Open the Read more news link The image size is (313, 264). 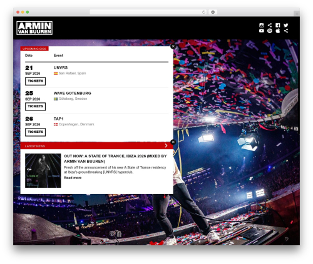73,178
